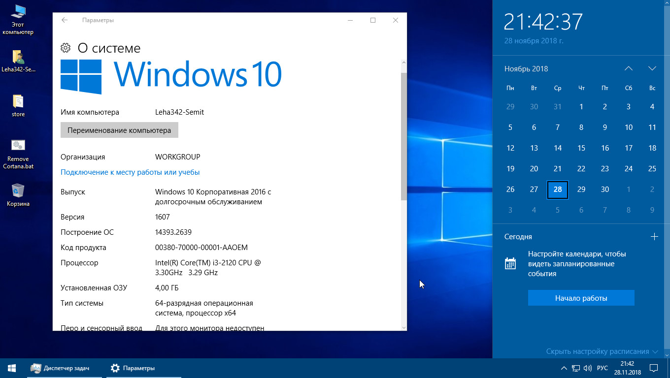Select the Корзина recycle bin icon

[18, 195]
